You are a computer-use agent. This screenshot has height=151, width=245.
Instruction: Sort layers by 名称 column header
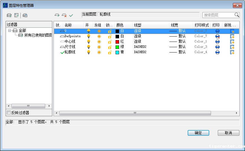click(69, 25)
